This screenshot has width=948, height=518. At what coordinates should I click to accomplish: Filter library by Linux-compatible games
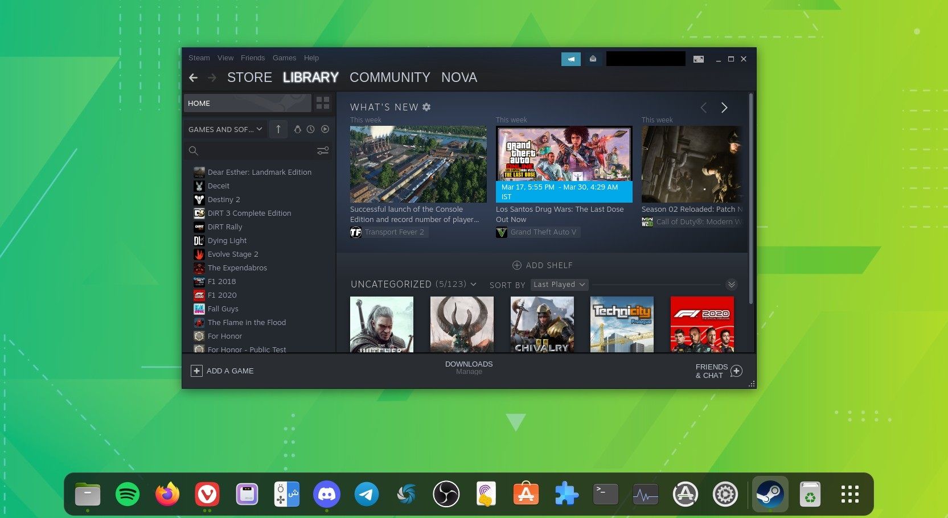click(x=298, y=129)
